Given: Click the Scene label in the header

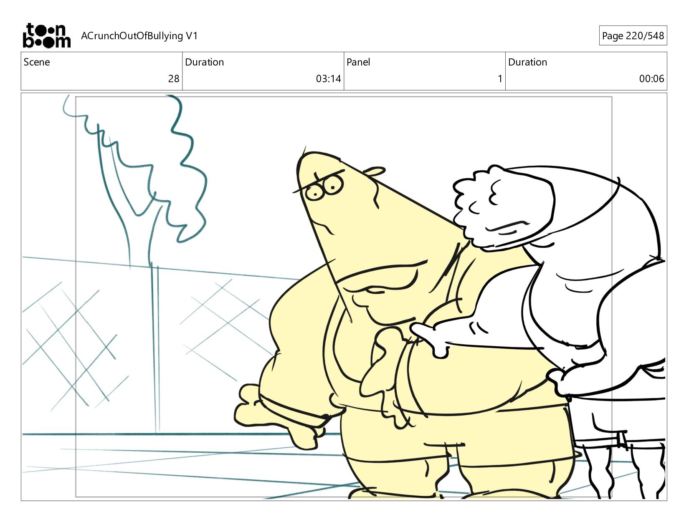Looking at the screenshot, I should click(x=37, y=62).
